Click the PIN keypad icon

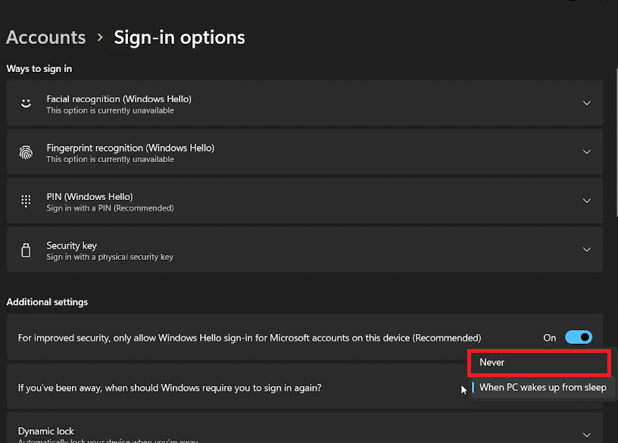26,201
